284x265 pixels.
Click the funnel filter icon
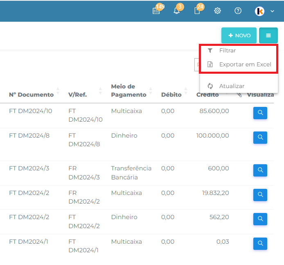(x=210, y=50)
